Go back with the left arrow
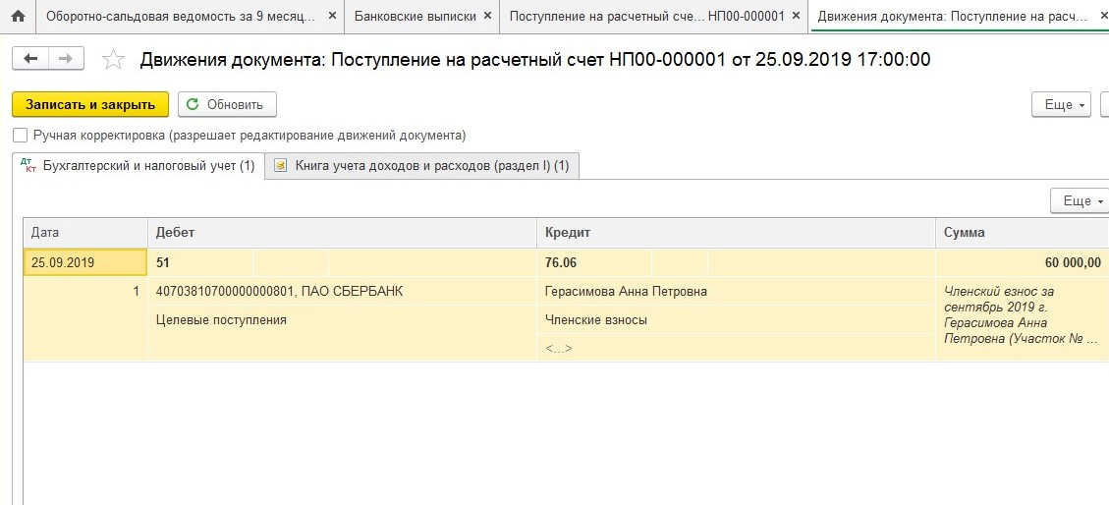Screen dimensions: 1109x505 (30, 59)
